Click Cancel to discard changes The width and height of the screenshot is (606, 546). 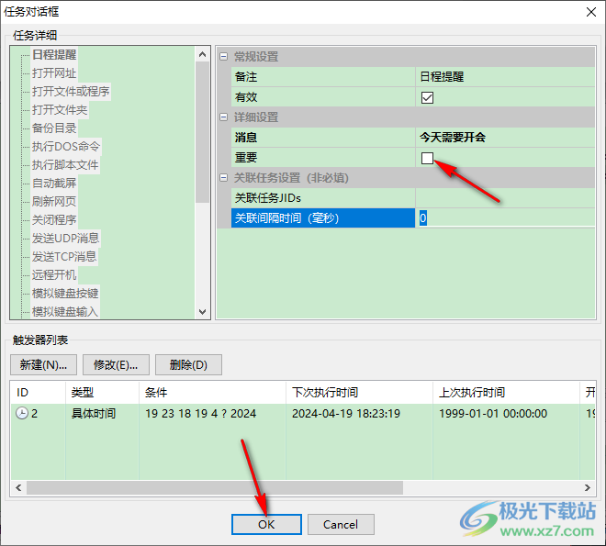point(341,525)
